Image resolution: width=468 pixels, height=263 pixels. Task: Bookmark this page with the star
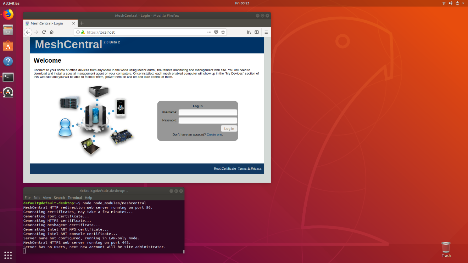pyautogui.click(x=223, y=32)
